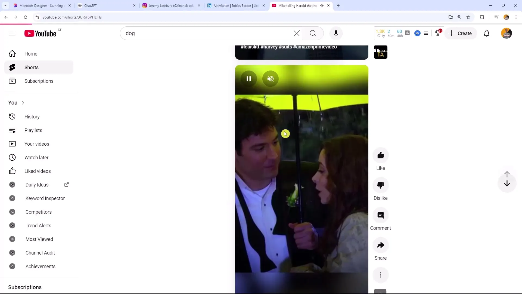Click the History item in sidebar
The image size is (522, 294).
pyautogui.click(x=32, y=117)
